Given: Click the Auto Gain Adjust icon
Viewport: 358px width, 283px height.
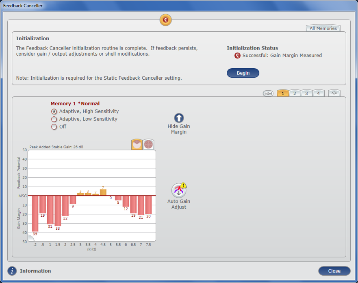Looking at the screenshot, I should tap(179, 190).
